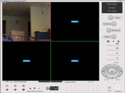Click the eye icon above sliders

108,41
